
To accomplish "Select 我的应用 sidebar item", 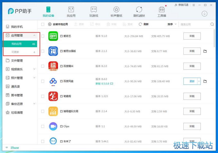I will 20,44.
